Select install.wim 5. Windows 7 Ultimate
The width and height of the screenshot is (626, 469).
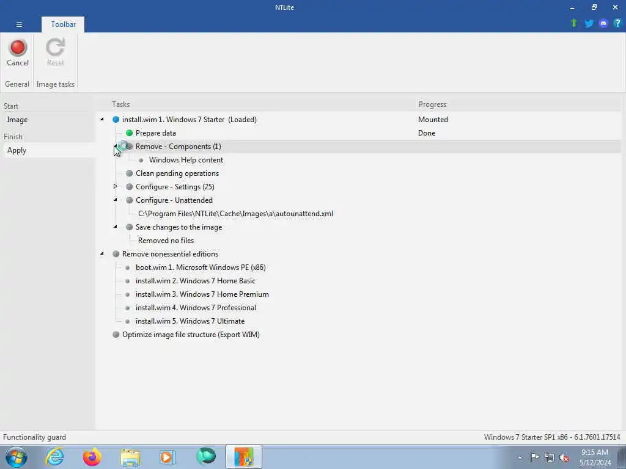(x=190, y=321)
